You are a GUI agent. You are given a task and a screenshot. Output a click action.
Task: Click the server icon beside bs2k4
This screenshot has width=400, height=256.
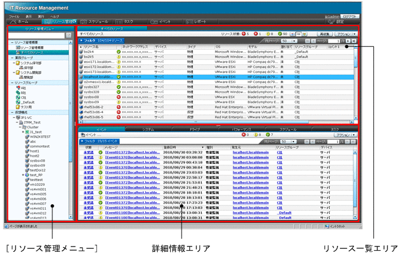81,52
